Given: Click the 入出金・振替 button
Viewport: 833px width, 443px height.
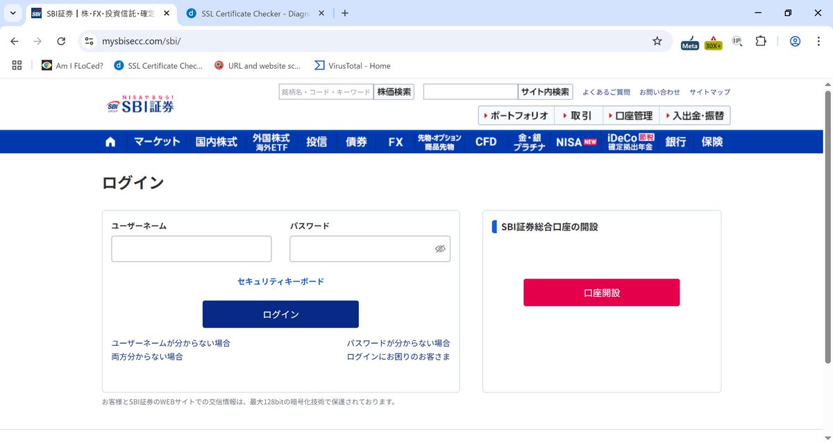Looking at the screenshot, I should (694, 115).
